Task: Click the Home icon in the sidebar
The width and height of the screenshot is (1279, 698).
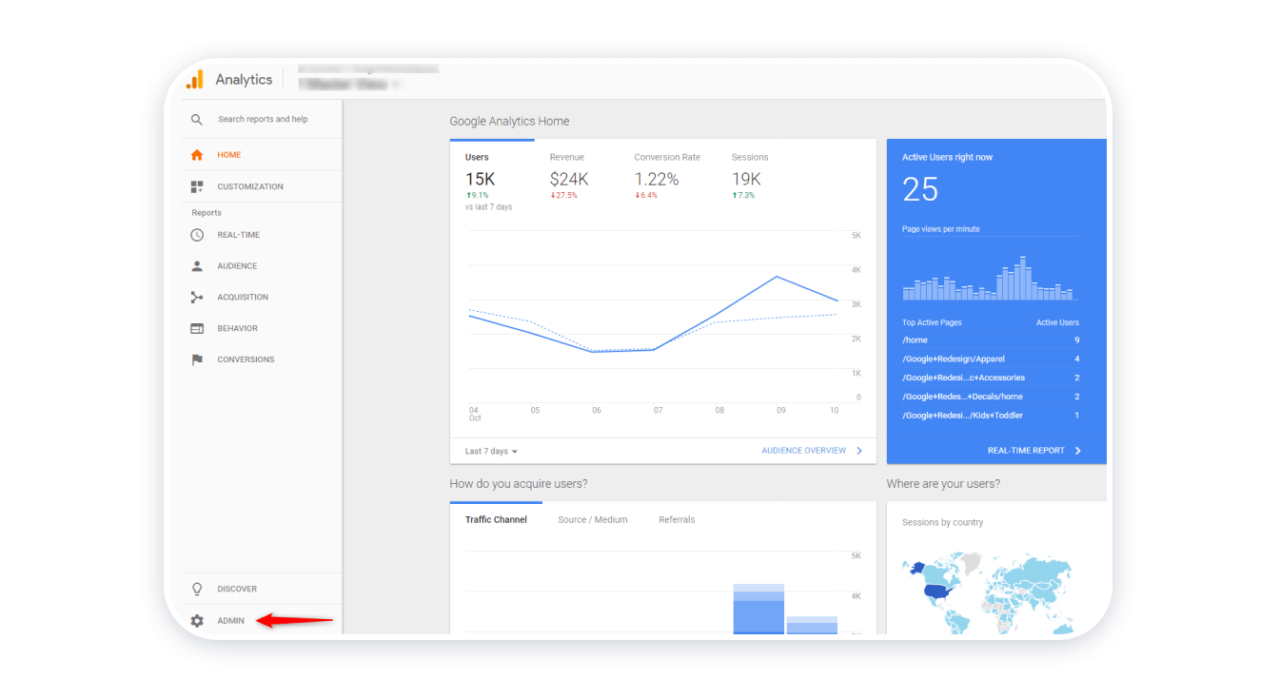Action: click(x=197, y=154)
